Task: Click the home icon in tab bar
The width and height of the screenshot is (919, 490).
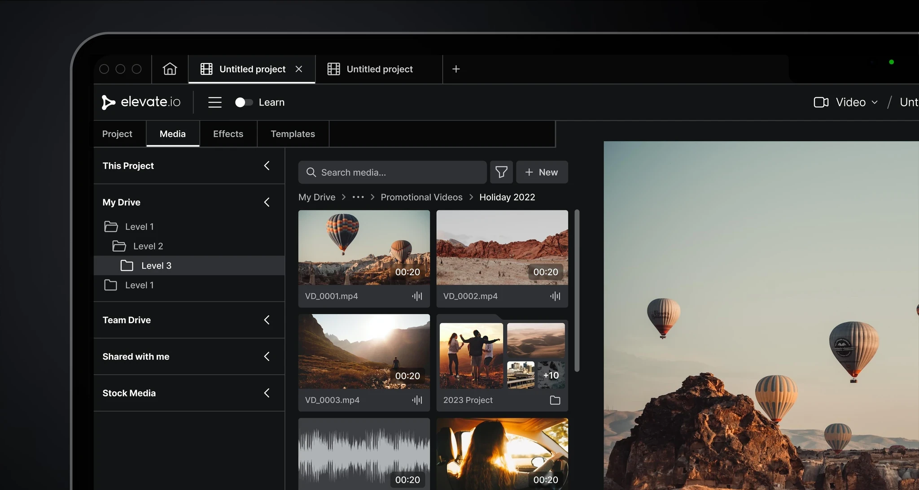Action: tap(170, 69)
